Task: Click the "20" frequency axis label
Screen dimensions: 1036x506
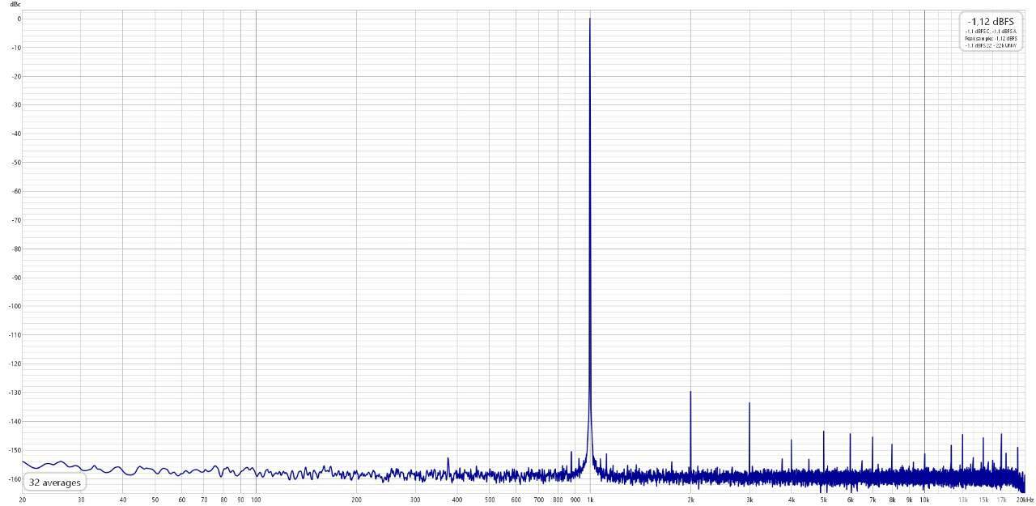Action: pyautogui.click(x=22, y=500)
